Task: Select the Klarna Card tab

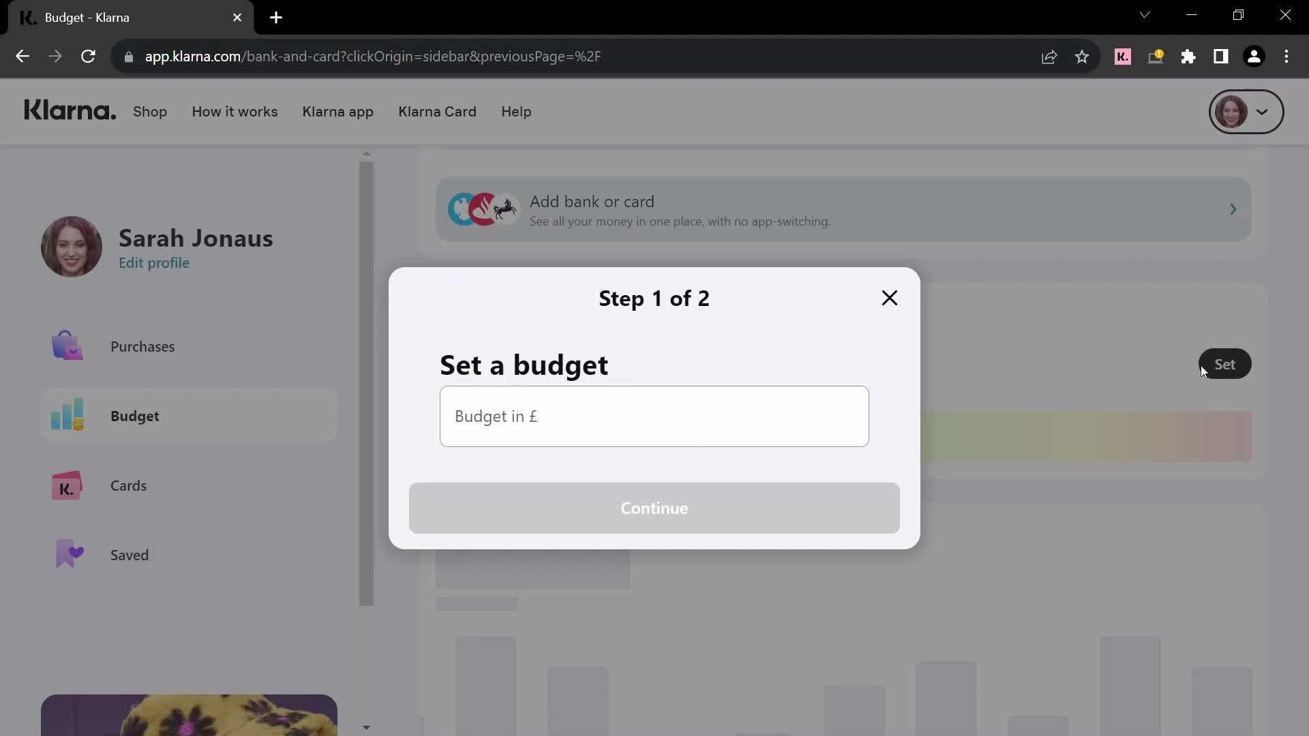Action: point(438,110)
